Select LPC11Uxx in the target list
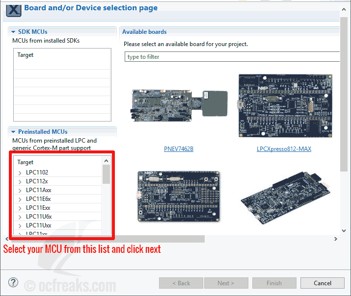Image resolution: width=351 pixels, height=296 pixels. 38,225
